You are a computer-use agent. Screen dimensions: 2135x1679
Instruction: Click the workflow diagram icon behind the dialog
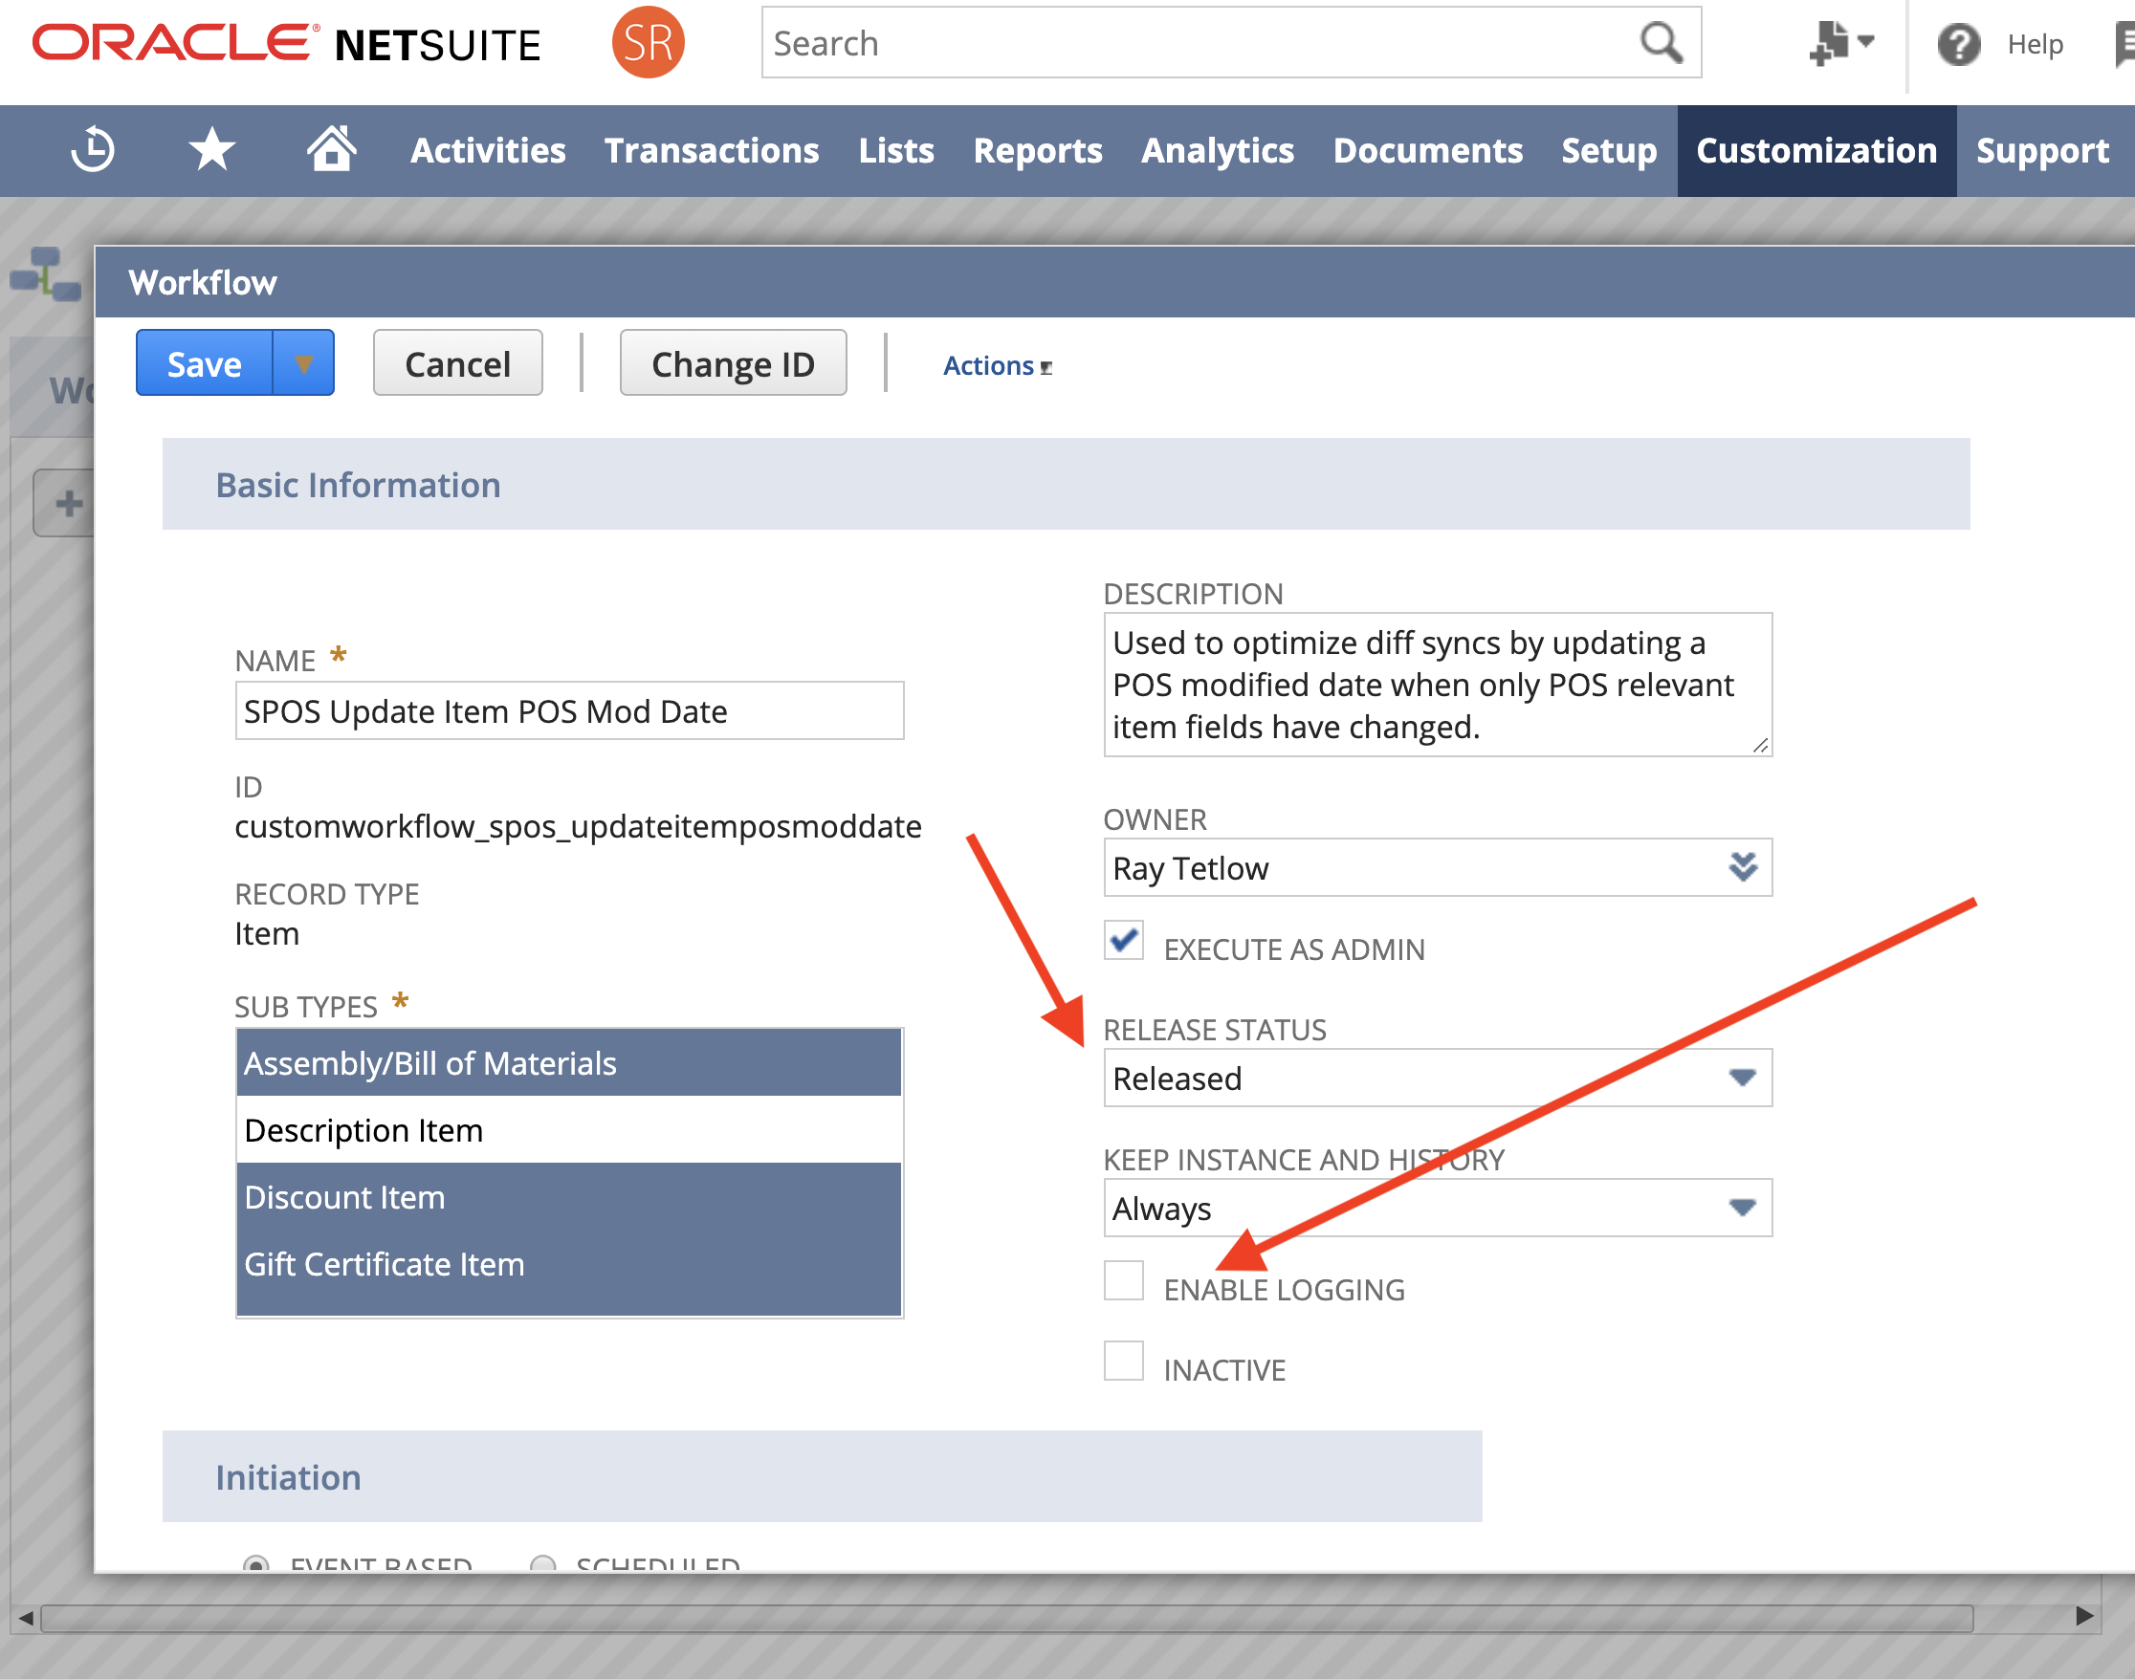tap(45, 274)
